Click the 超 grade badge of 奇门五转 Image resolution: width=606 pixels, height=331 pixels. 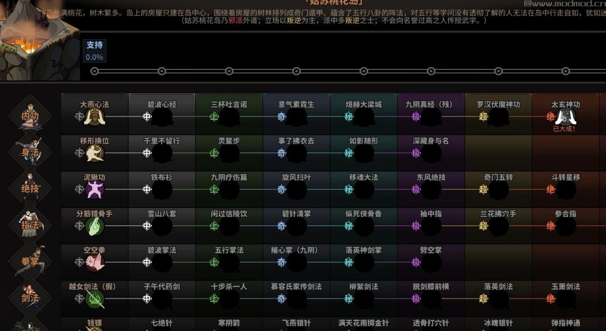click(483, 189)
